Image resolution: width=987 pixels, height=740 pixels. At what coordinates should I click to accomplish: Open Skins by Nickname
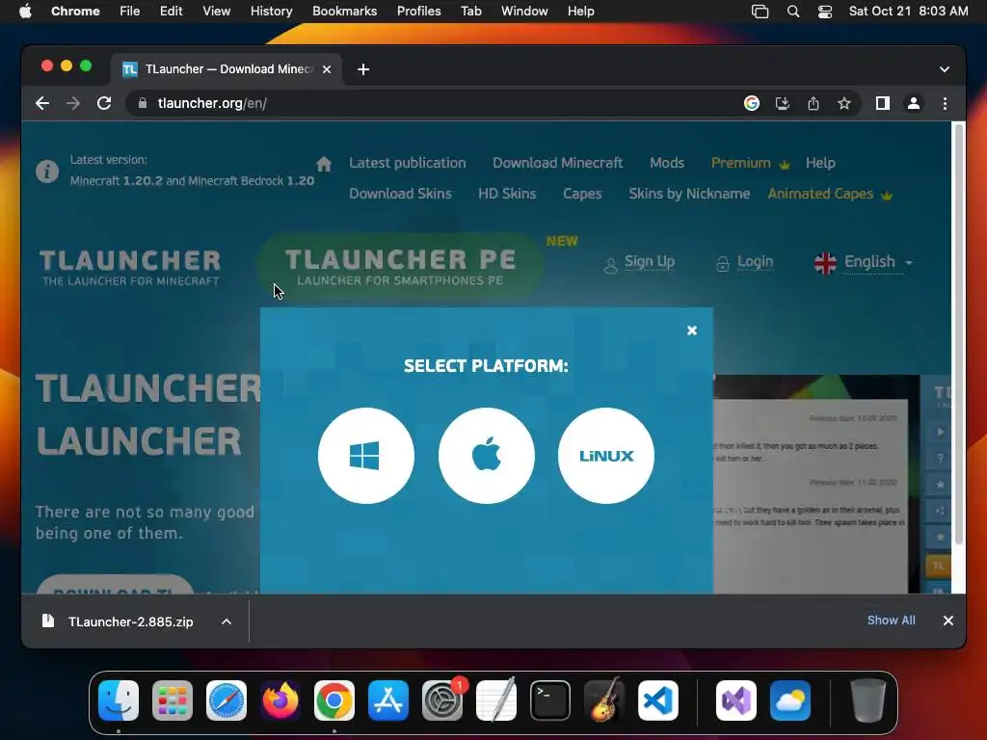[x=689, y=194]
